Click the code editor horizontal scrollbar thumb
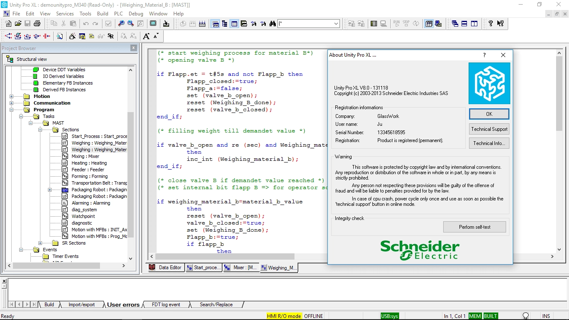Image resolution: width=569 pixels, height=320 pixels. (x=225, y=257)
